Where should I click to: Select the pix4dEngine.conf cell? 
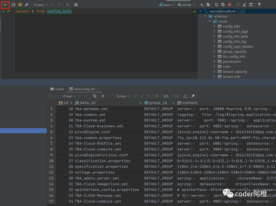point(109,132)
